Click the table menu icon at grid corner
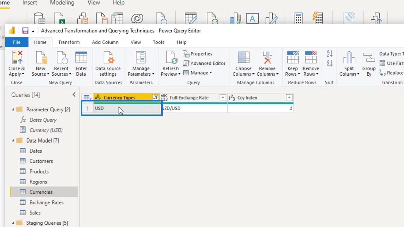Viewport: 404px width, 227px height. (87, 98)
